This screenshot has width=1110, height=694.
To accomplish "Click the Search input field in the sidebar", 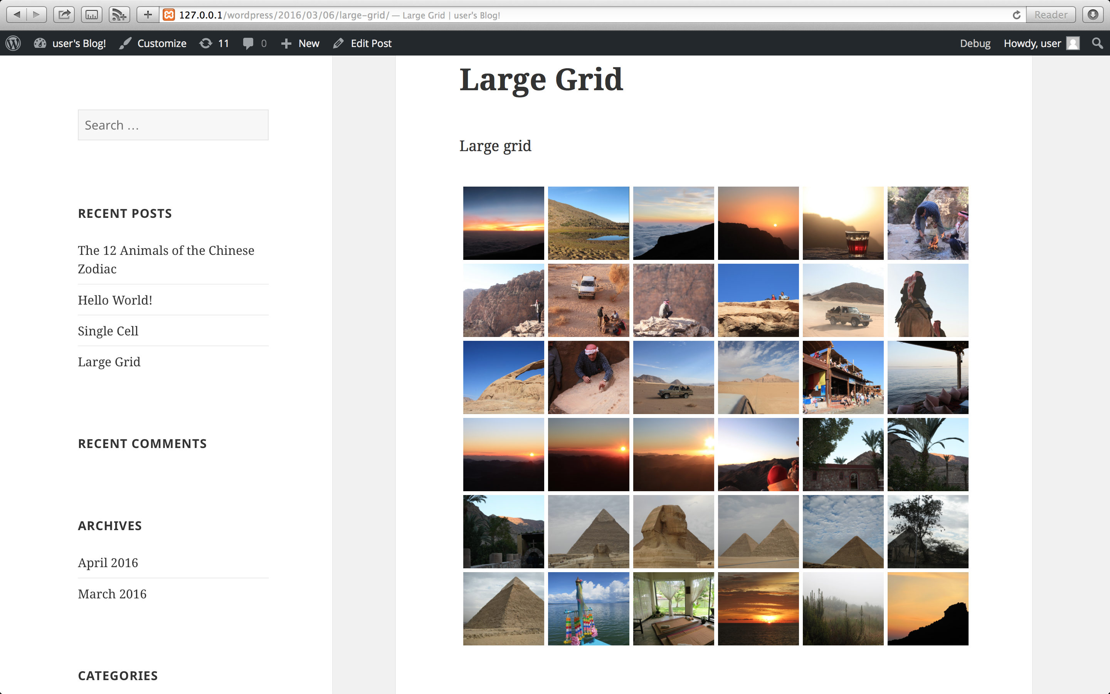I will [173, 125].
